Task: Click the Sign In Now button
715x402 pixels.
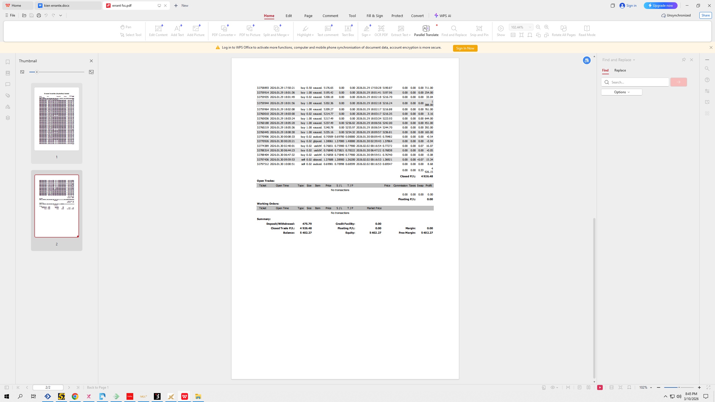Action: point(465,48)
